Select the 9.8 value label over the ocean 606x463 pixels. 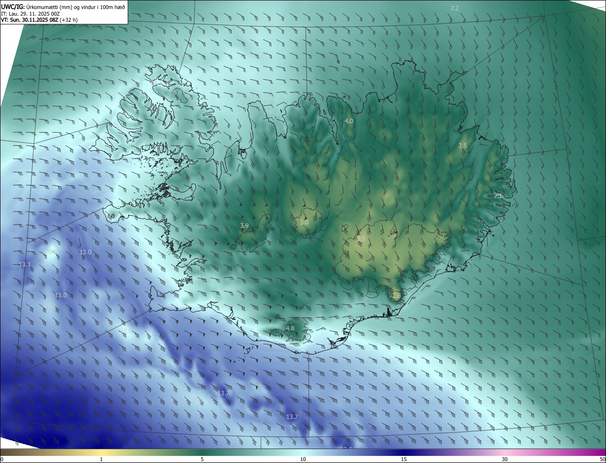point(52,252)
